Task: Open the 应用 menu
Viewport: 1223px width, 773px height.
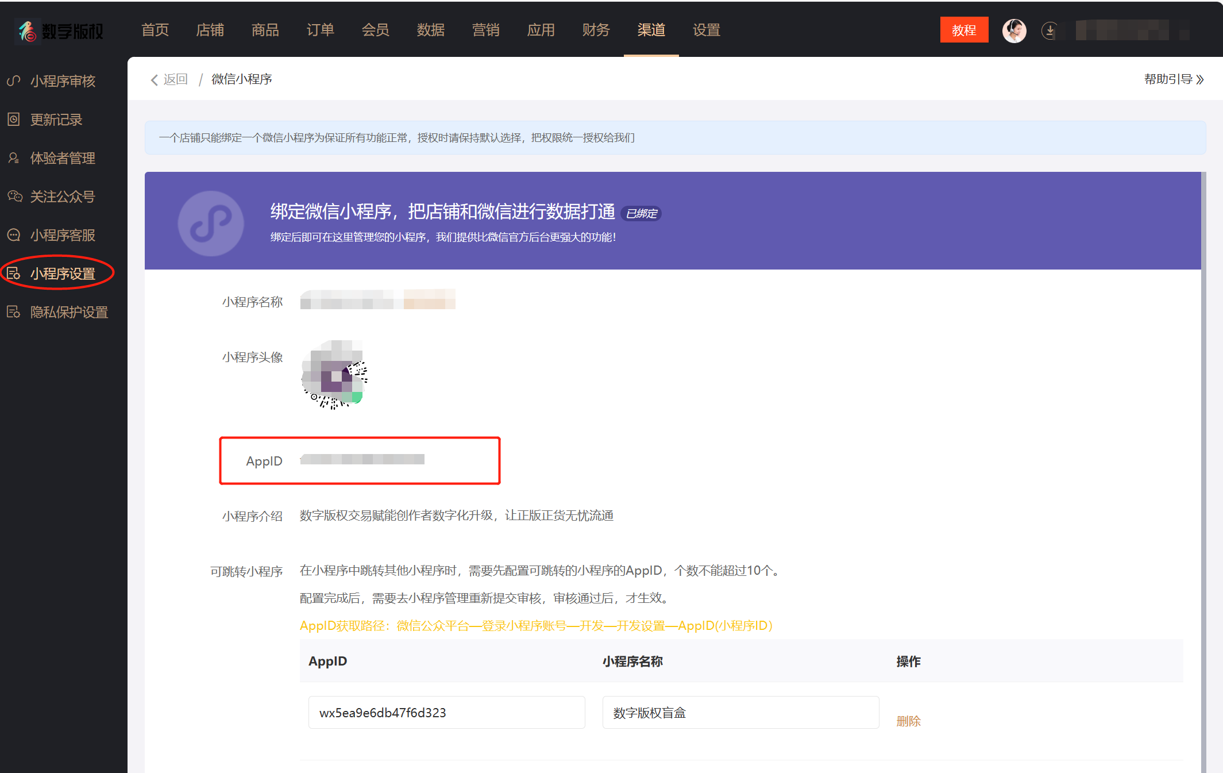Action: point(541,30)
